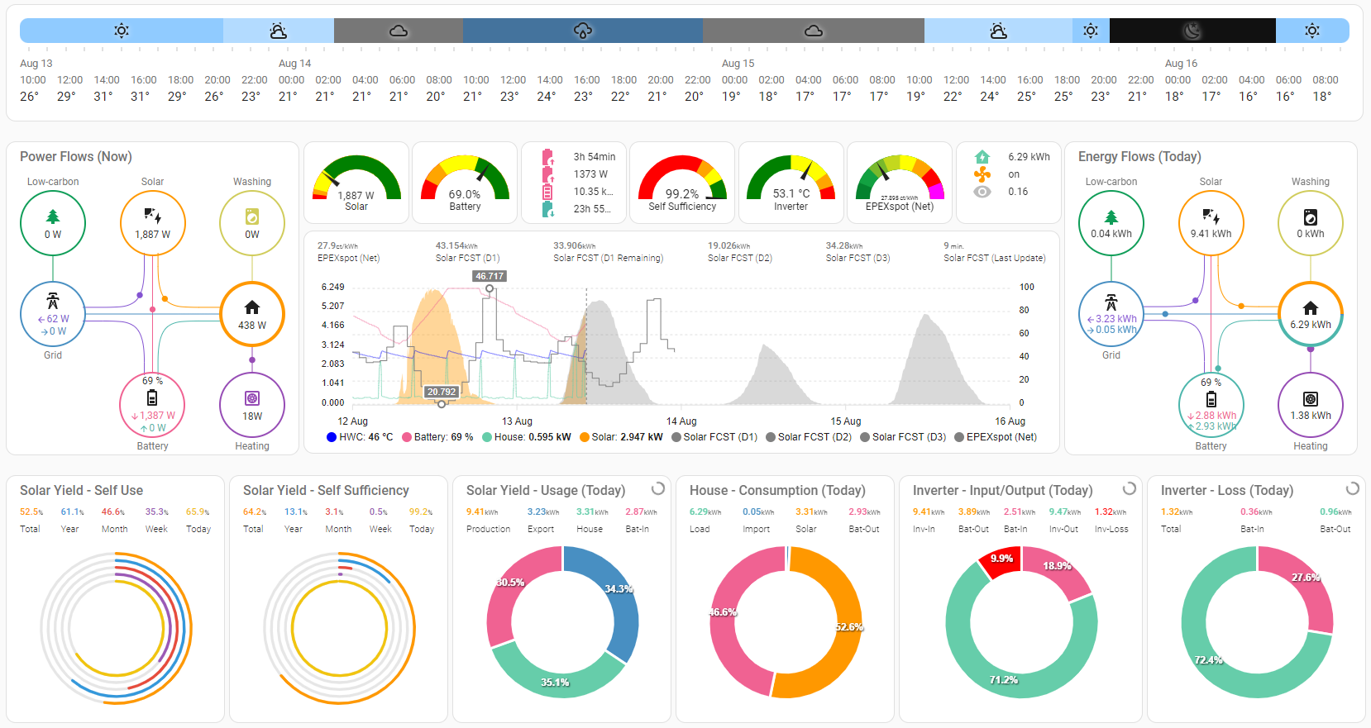Click the 0.96 kWh Bat-Out value in Inverter Loss
Image resolution: width=1371 pixels, height=728 pixels.
click(1335, 512)
